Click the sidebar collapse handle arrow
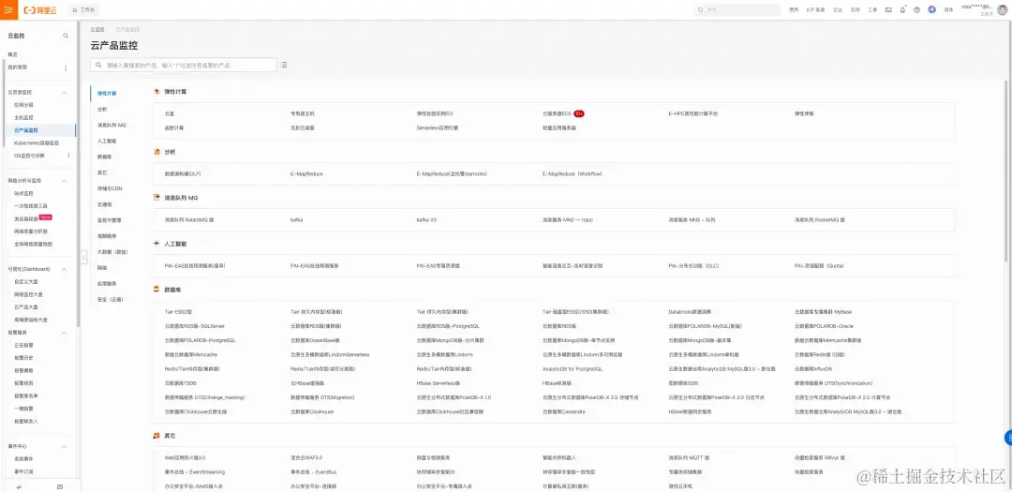Screen dimensions: 1012x492 click(x=83, y=257)
